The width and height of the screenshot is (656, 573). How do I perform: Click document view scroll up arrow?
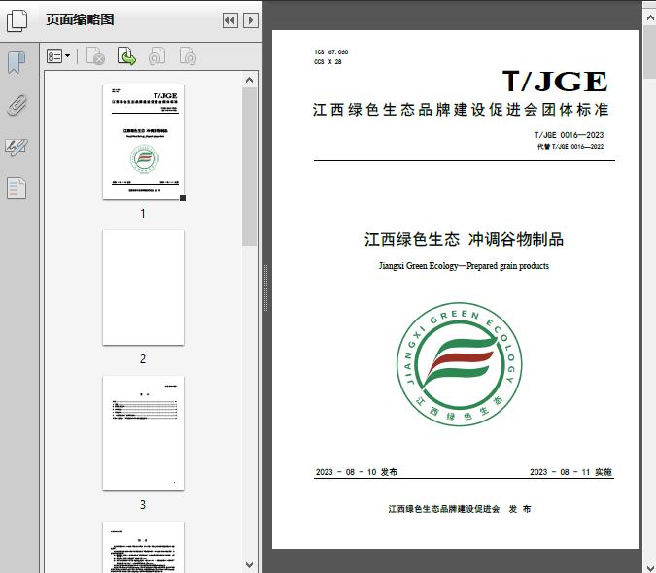click(650, 17)
